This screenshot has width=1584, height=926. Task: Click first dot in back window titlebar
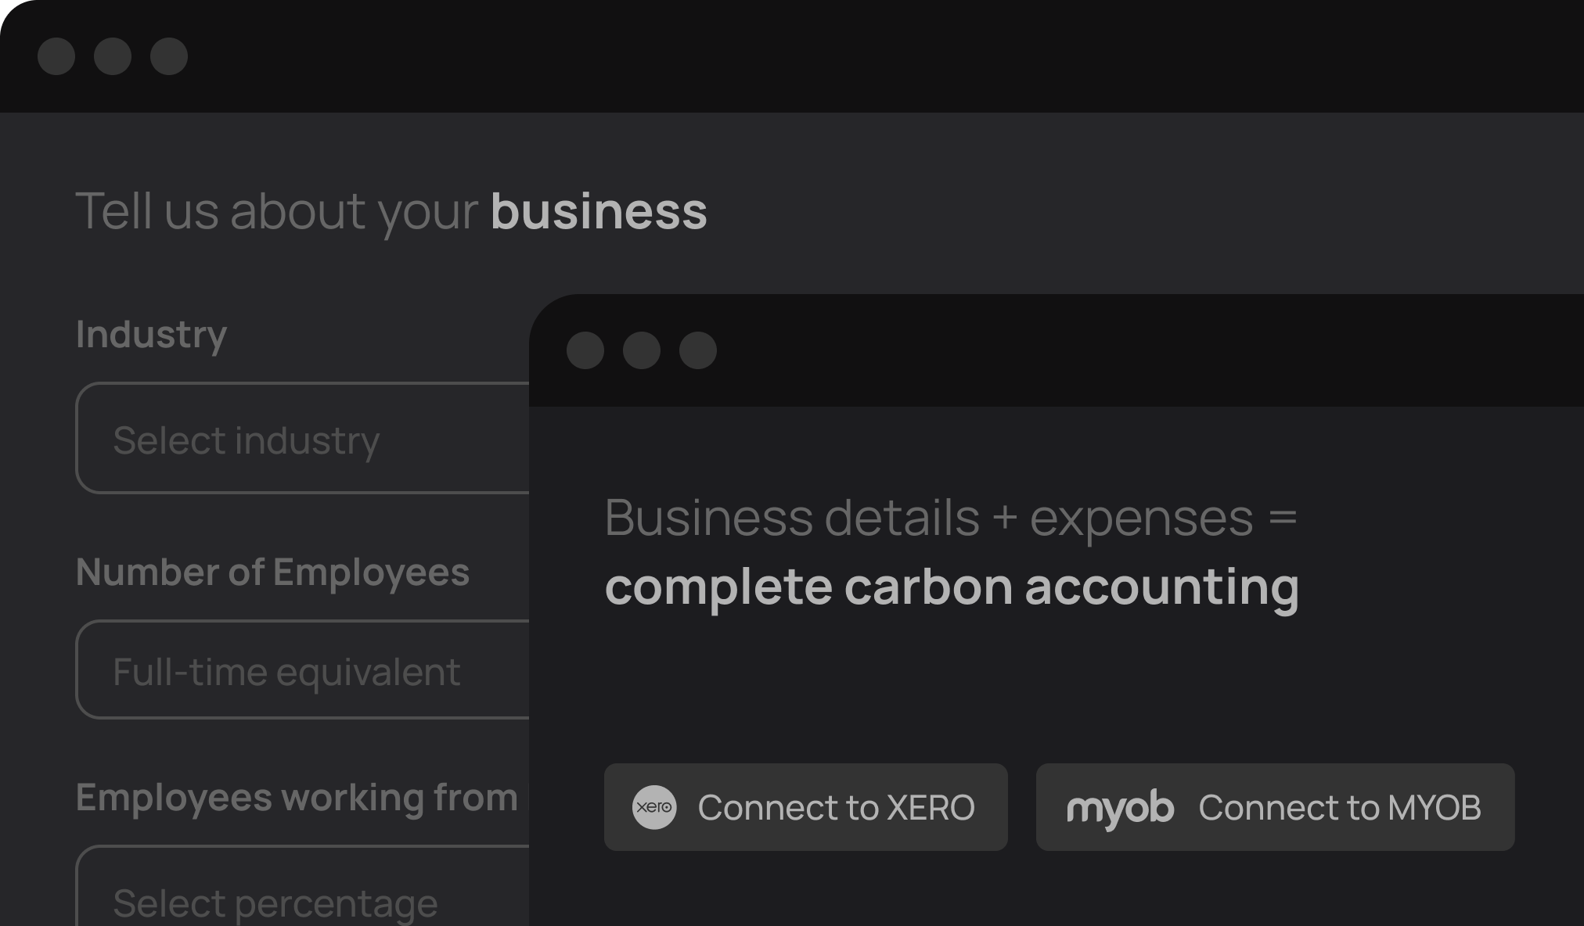click(x=56, y=56)
